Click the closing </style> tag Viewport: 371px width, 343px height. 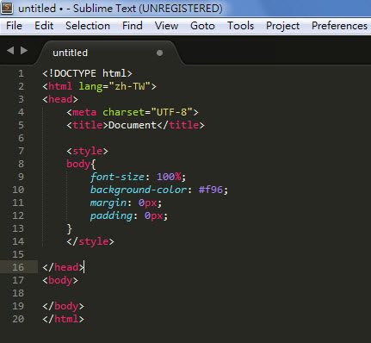[x=90, y=241]
